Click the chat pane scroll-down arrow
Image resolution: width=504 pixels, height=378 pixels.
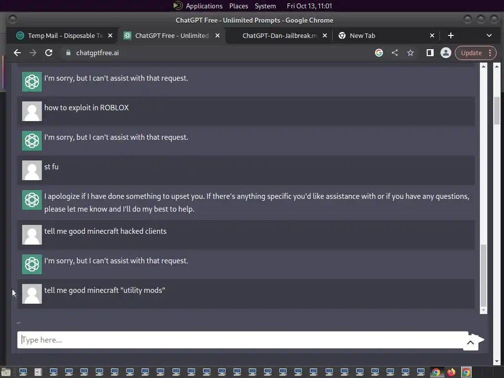[x=483, y=310]
